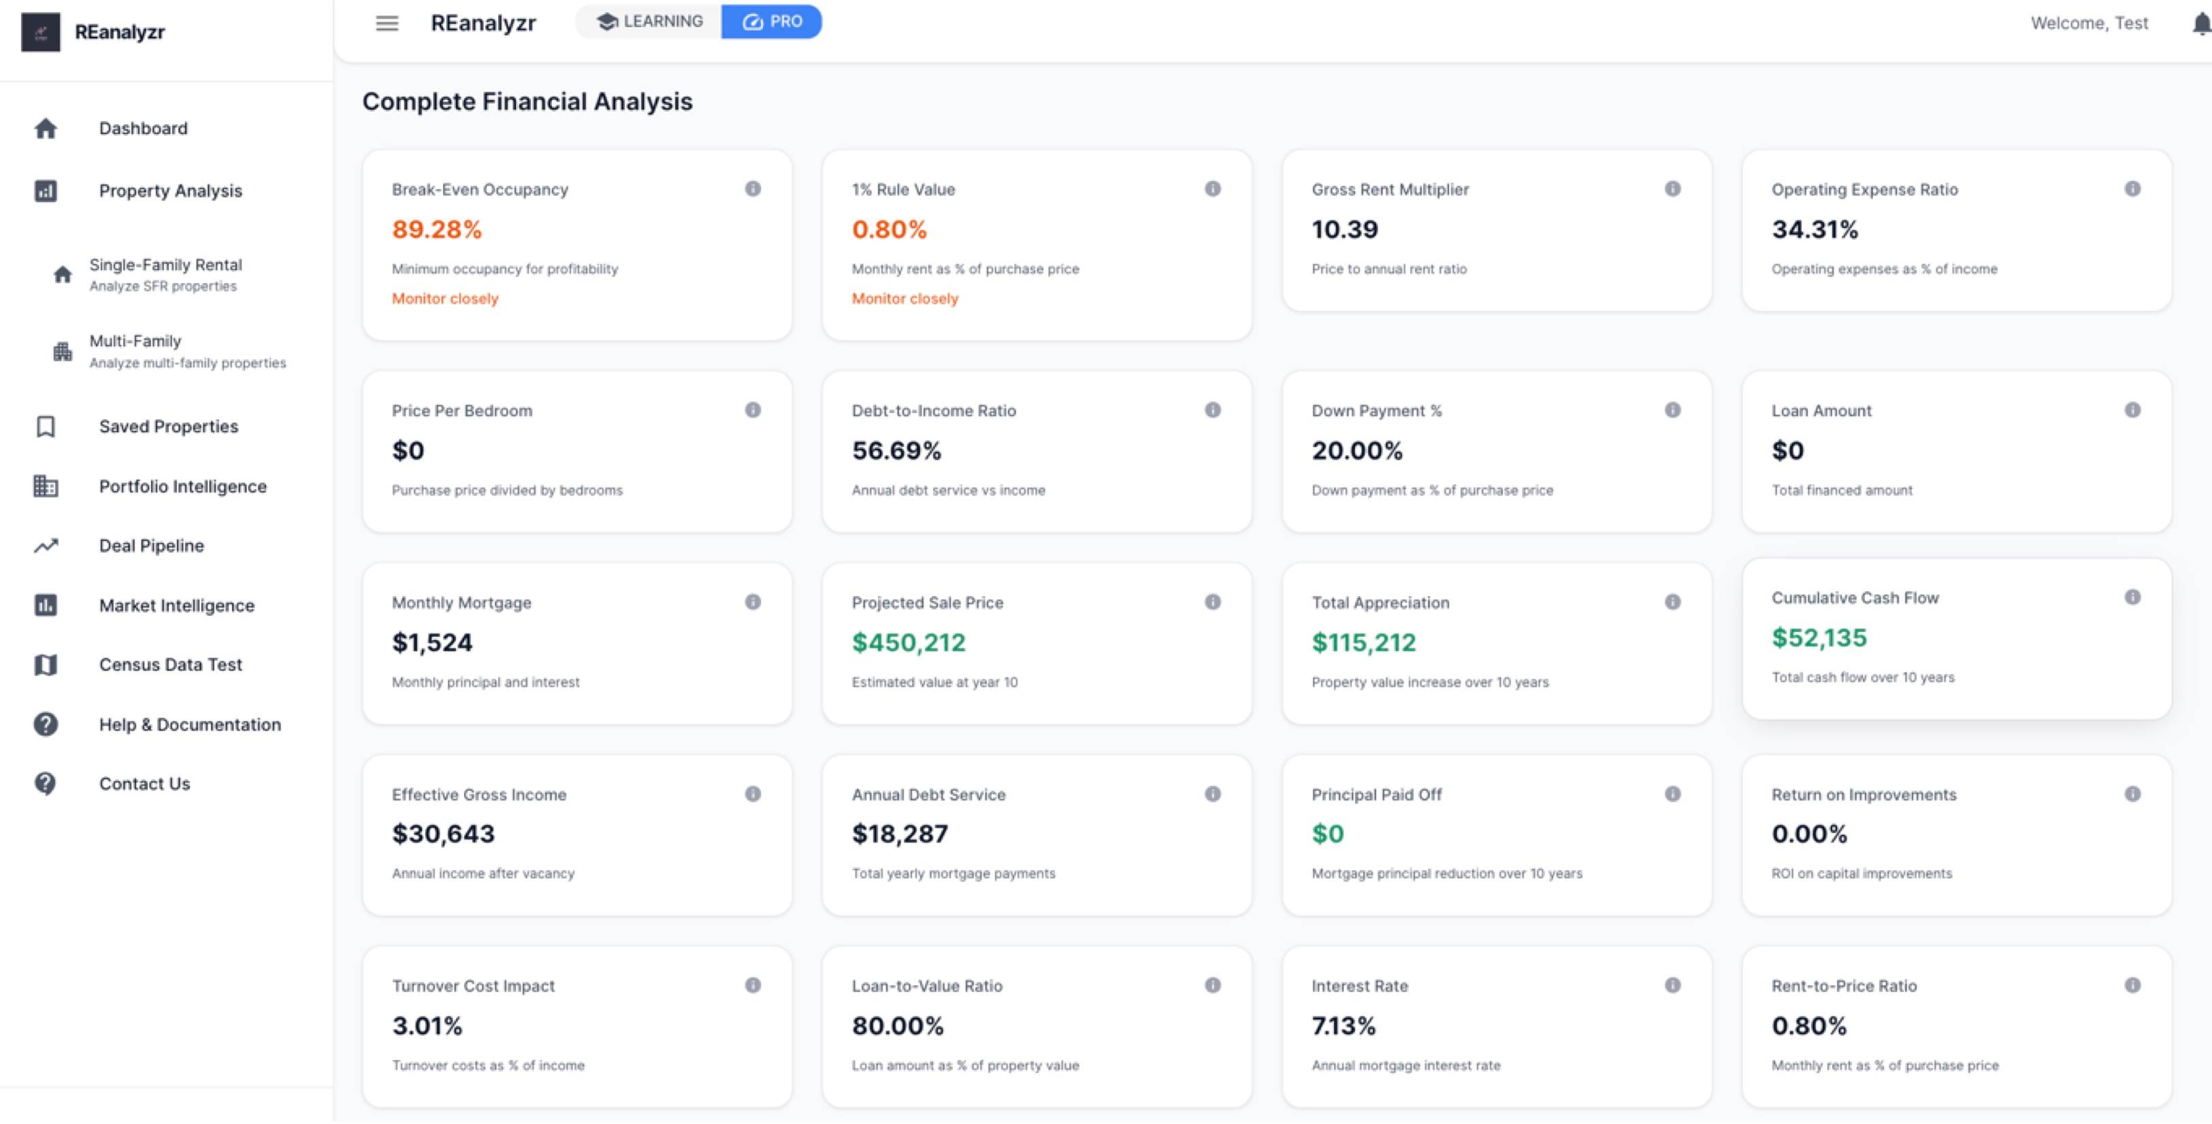The height and width of the screenshot is (1124, 2212).
Task: Click the REanalyzr logo in sidebar
Action: (40, 33)
